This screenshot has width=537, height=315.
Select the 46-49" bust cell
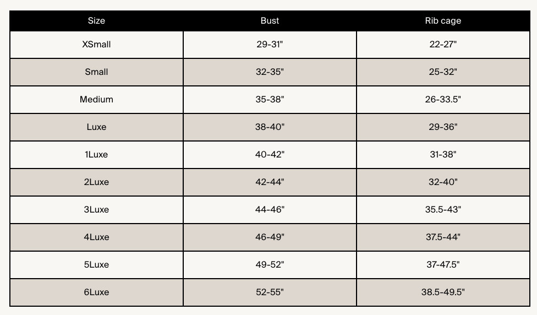270,237
